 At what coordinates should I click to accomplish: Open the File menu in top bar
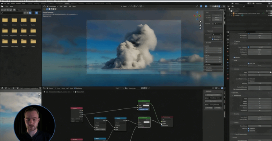point(5,4)
